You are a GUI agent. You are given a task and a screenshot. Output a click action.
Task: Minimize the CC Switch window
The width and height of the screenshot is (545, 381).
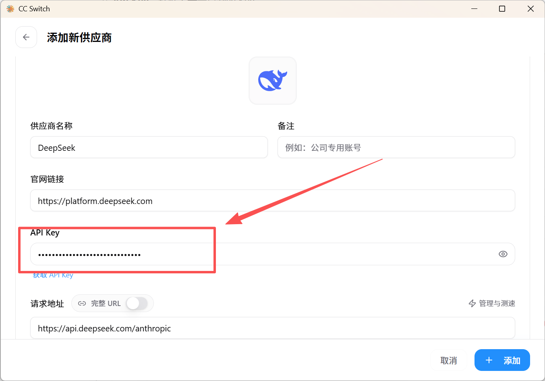pos(475,9)
